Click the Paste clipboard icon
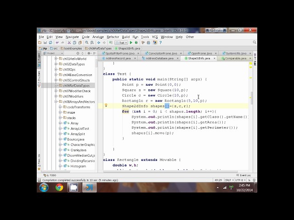This screenshot has width=294, height=220. point(80,43)
